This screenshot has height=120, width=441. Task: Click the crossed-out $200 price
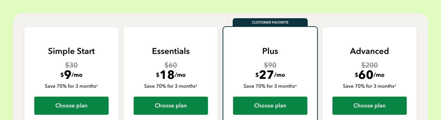(369, 65)
